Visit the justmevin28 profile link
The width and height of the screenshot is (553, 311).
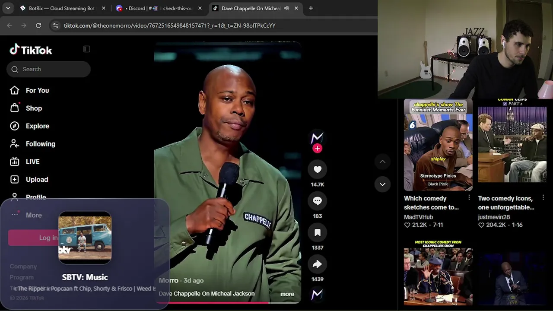point(494,217)
